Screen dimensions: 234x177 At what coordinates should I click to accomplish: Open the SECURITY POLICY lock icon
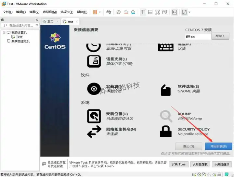pyautogui.click(x=166, y=131)
